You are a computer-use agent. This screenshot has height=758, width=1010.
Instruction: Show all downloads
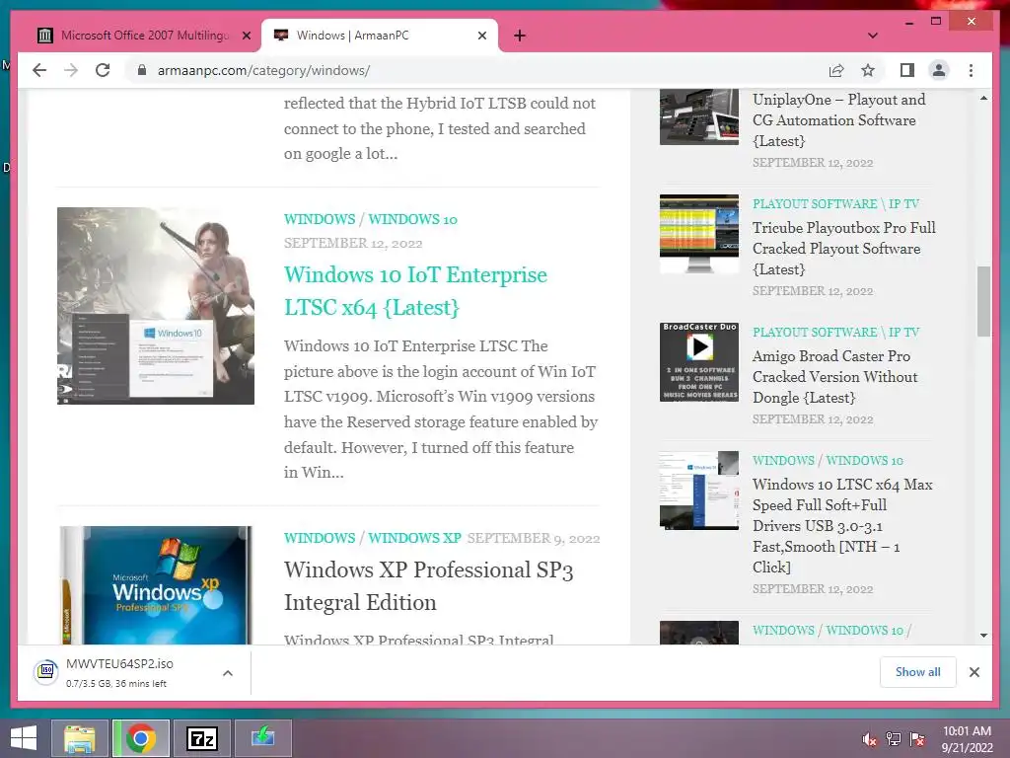[917, 672]
